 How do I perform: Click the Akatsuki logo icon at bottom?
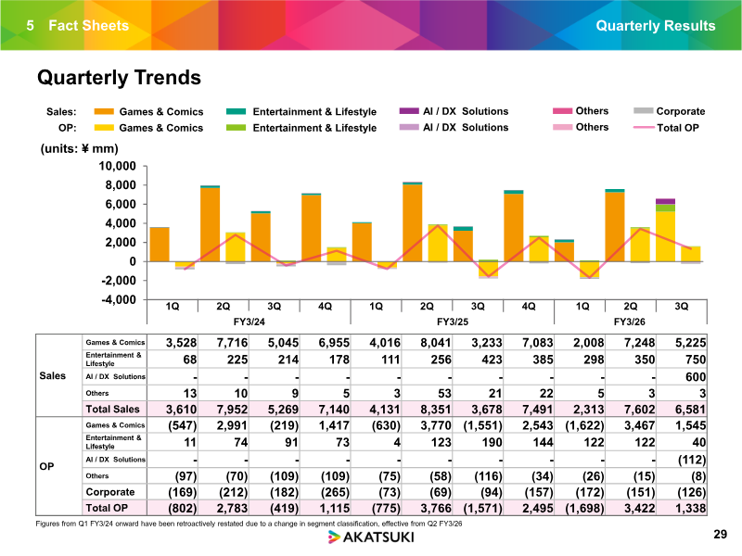click(334, 537)
